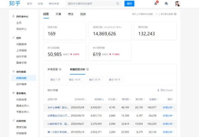Switch to the 想法 tab
Screen dimensions: 199x137
point(71,14)
